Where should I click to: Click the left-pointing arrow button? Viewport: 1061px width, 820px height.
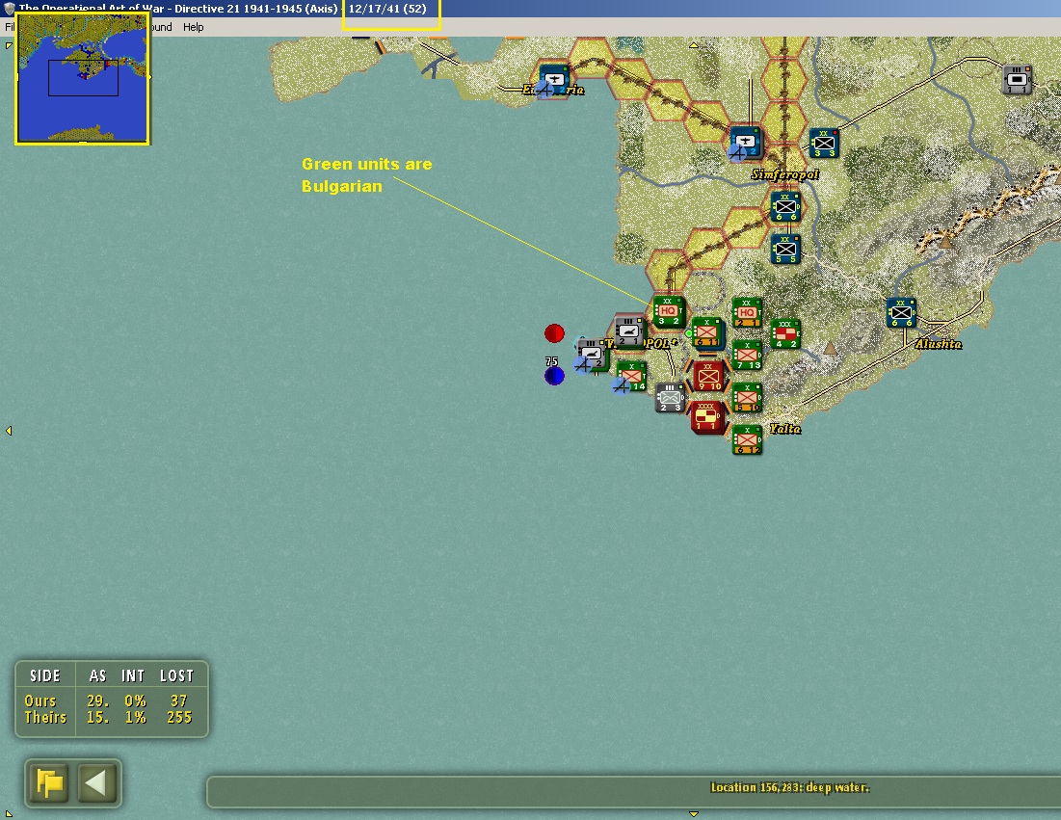pyautogui.click(x=96, y=783)
